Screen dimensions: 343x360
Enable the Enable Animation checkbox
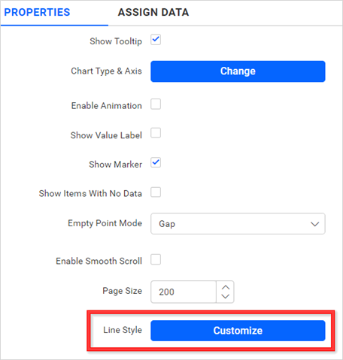point(156,104)
